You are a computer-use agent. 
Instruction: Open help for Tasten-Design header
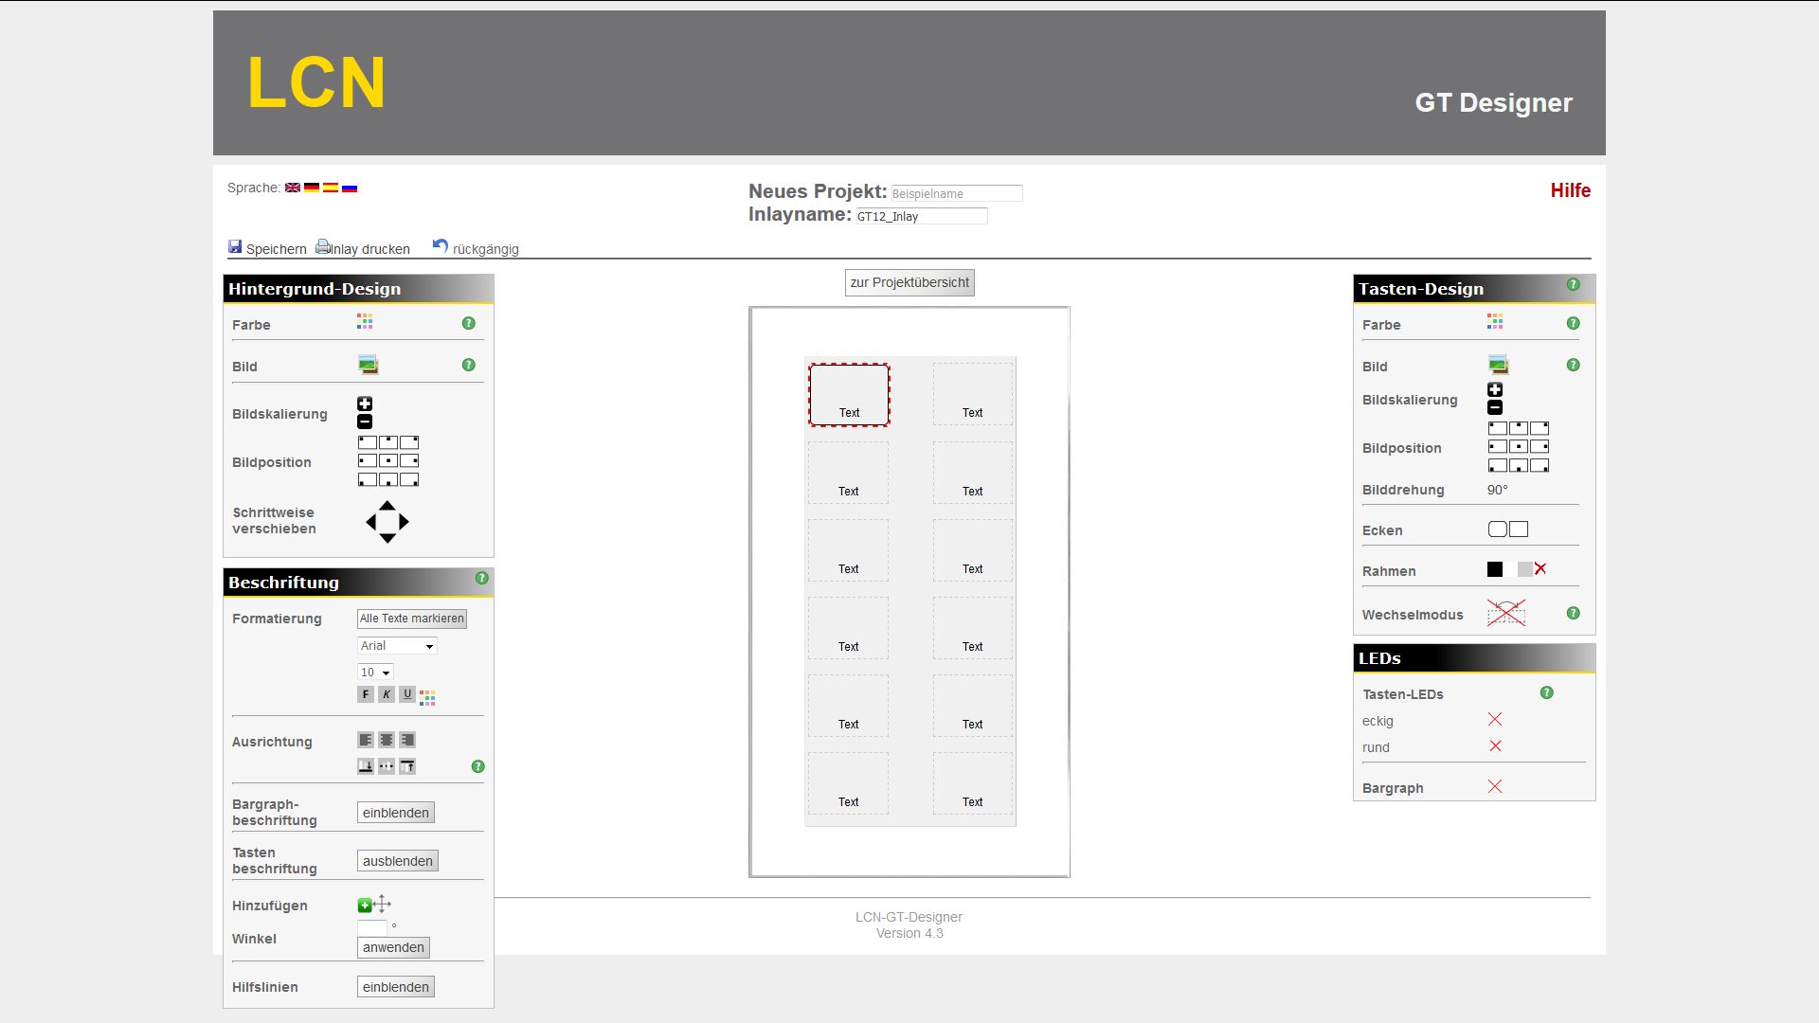[1574, 284]
